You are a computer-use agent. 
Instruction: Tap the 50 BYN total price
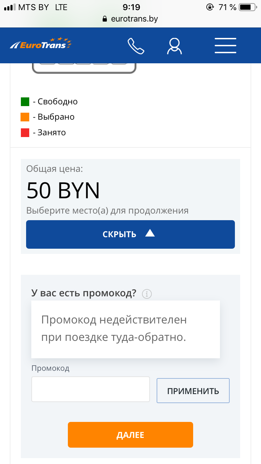(63, 190)
